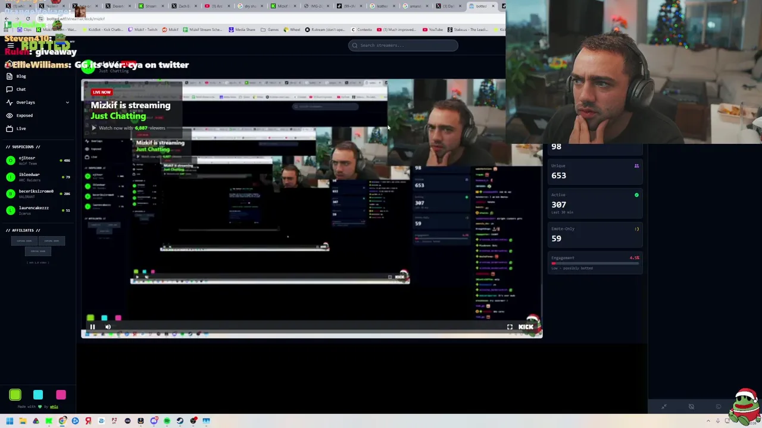Open the Mizkif - Twitch bookmark
The image size is (762, 428).
[x=143, y=30]
